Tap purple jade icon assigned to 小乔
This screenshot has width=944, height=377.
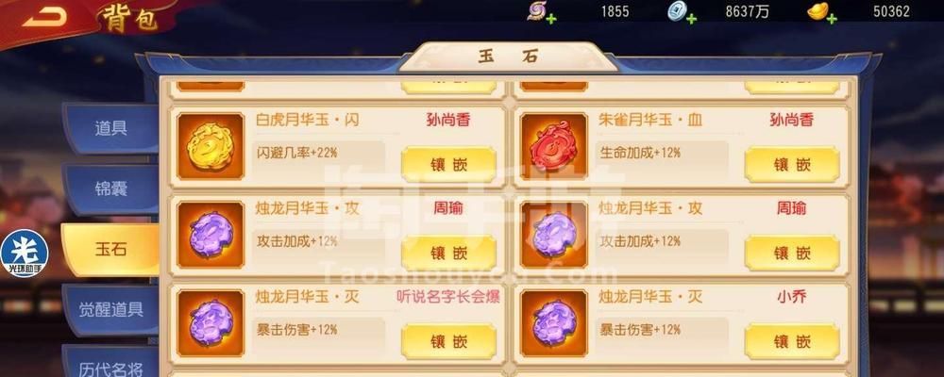[554, 323]
